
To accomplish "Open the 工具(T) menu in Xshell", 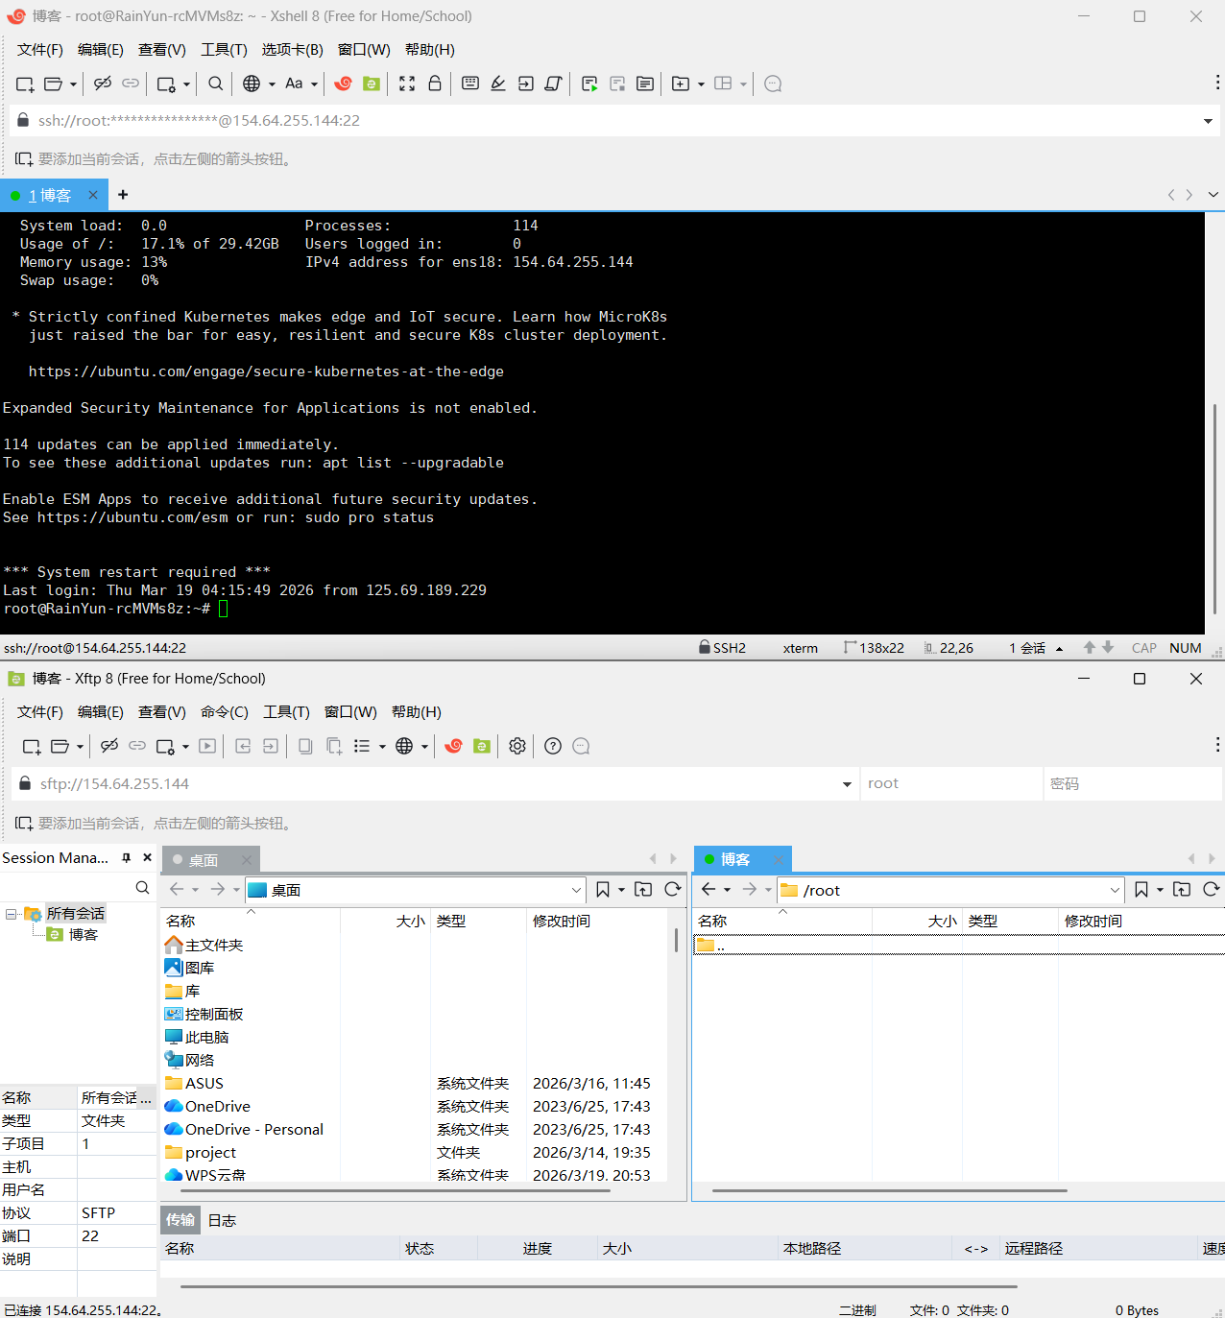I will tap(224, 50).
